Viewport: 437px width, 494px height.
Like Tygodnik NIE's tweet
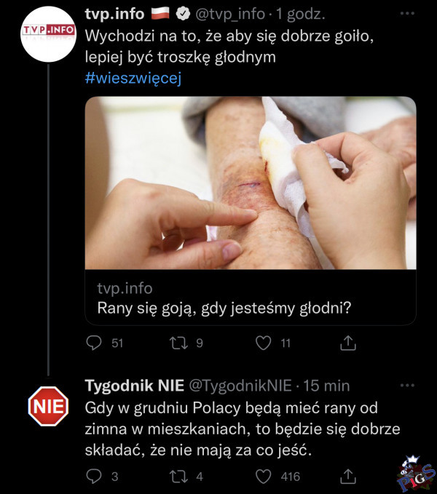[x=265, y=477]
